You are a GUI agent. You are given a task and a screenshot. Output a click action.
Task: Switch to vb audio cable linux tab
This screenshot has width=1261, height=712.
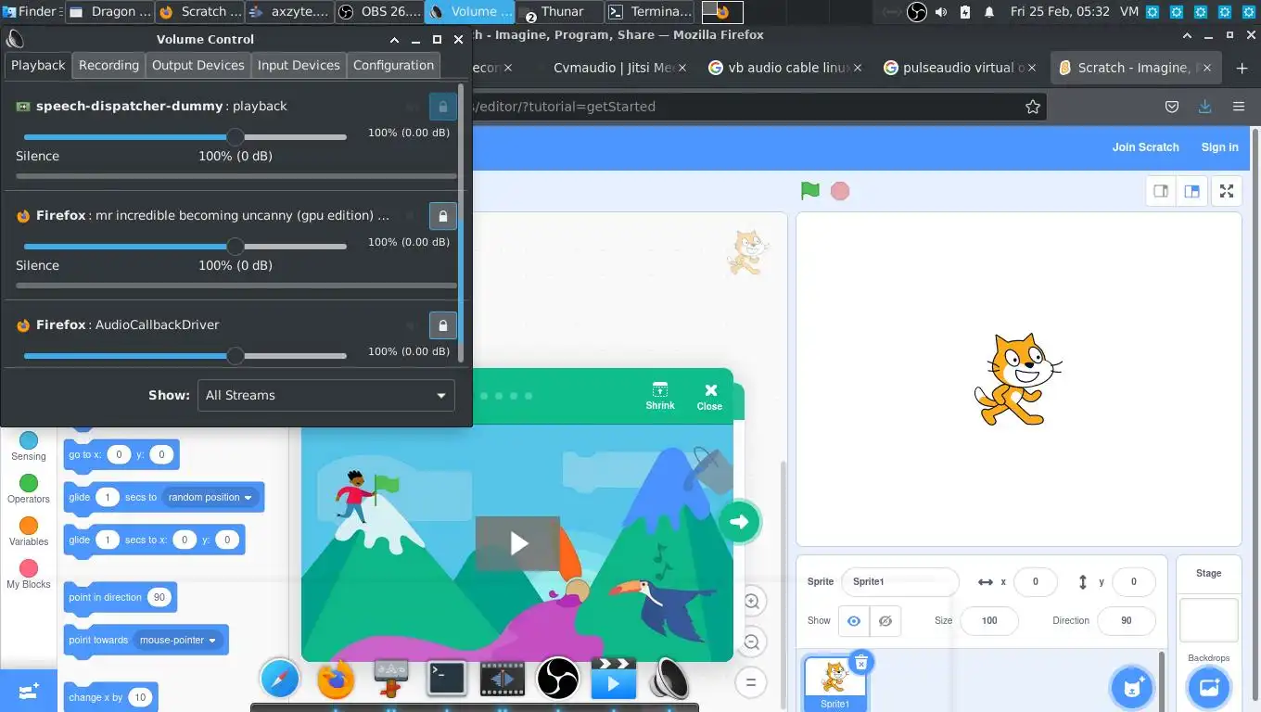point(784,68)
